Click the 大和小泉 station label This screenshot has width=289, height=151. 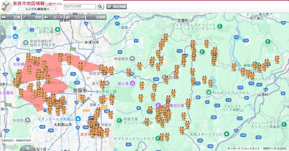pos(40,149)
